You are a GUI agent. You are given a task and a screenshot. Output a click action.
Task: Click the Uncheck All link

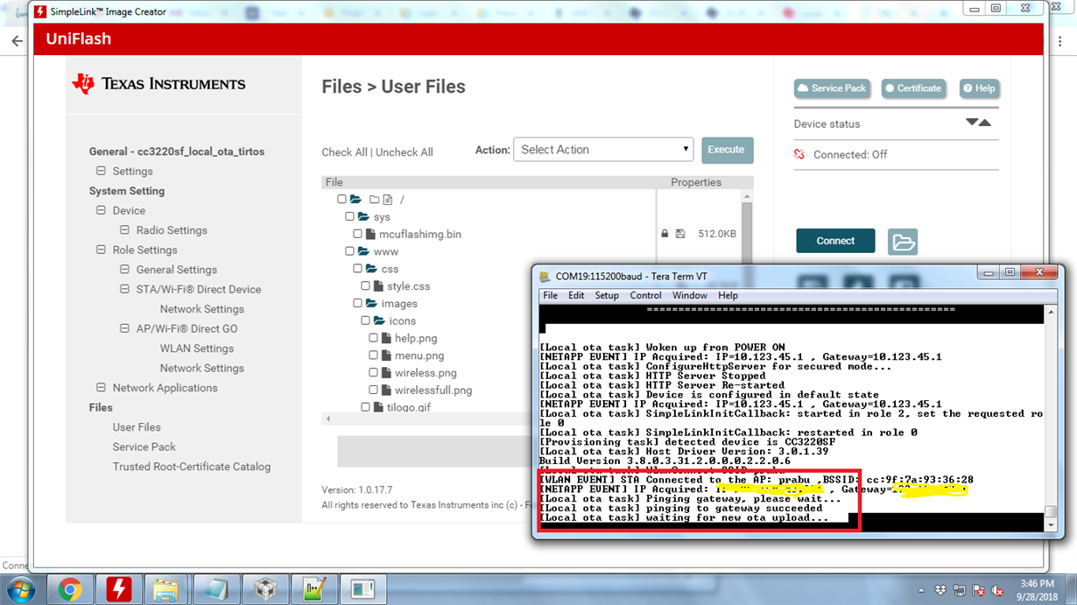[x=405, y=152]
